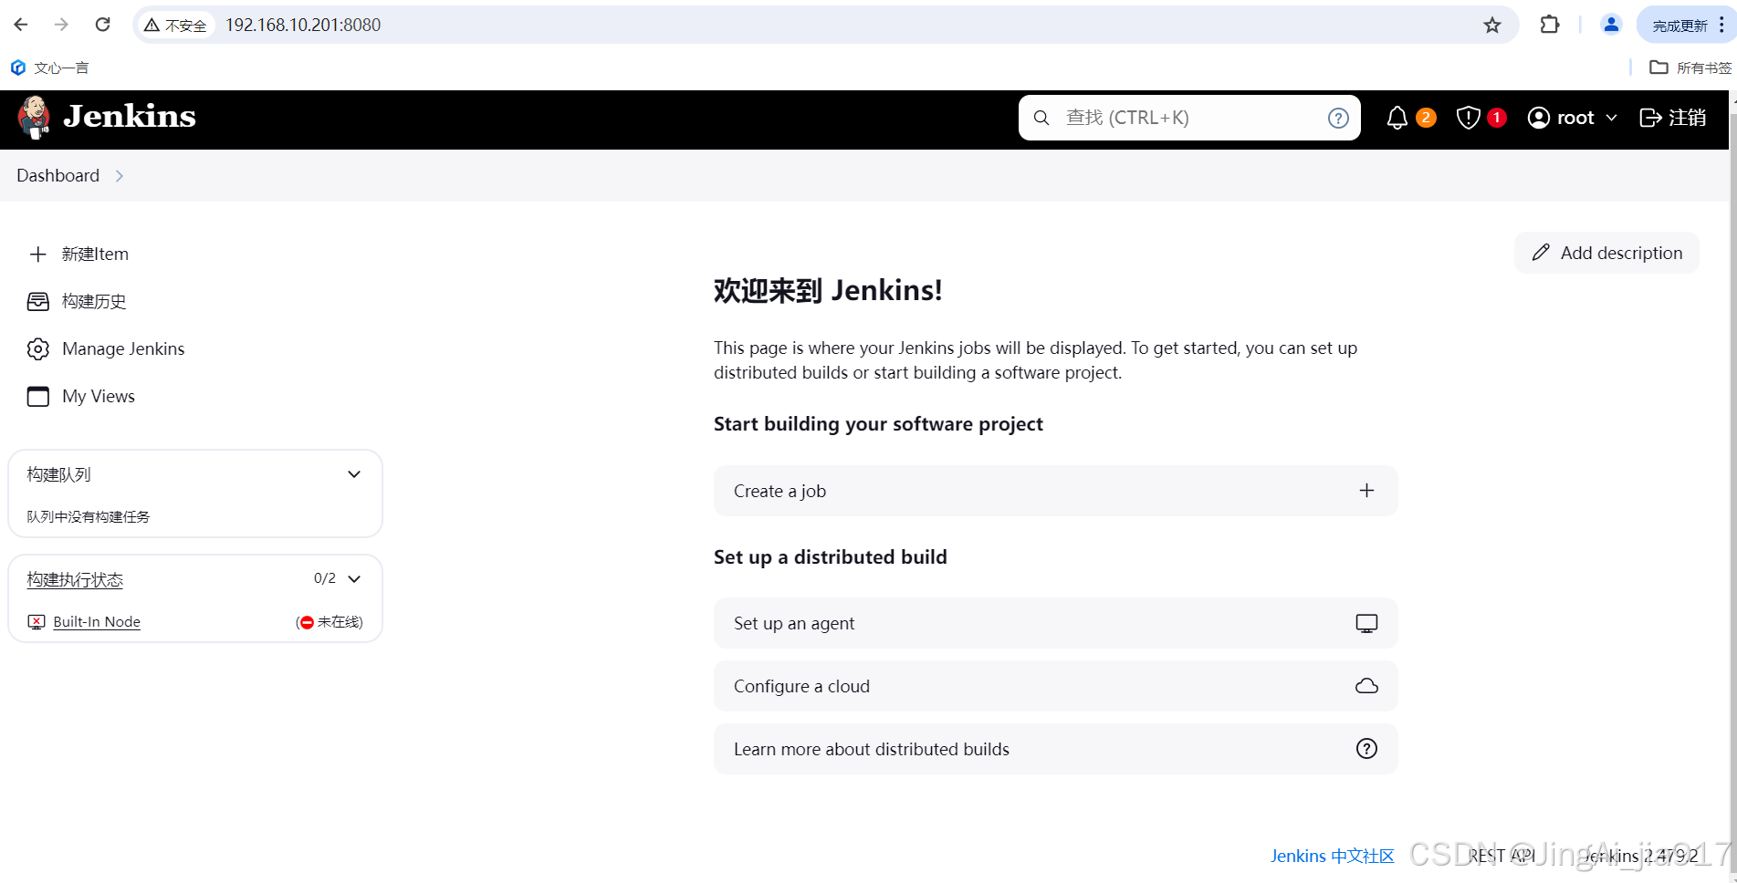Open My Views page
The image size is (1737, 883).
point(81,396)
